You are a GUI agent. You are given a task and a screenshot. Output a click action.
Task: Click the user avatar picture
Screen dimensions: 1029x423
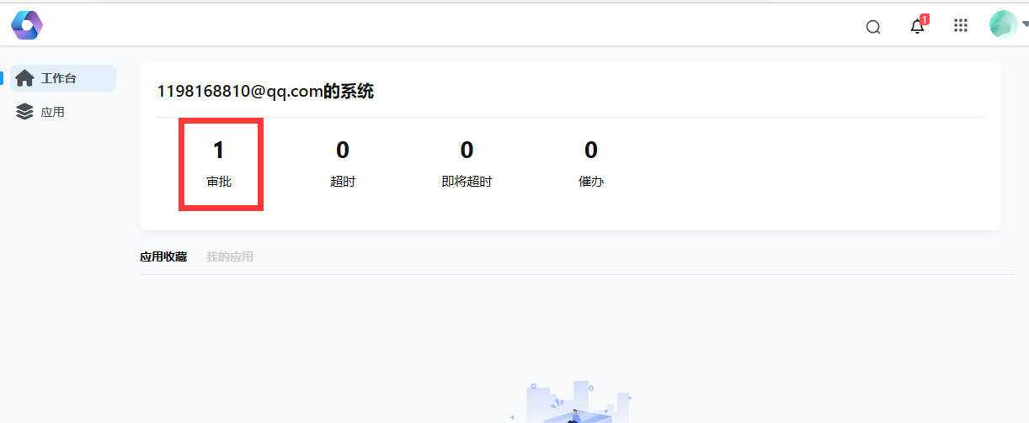point(1004,24)
